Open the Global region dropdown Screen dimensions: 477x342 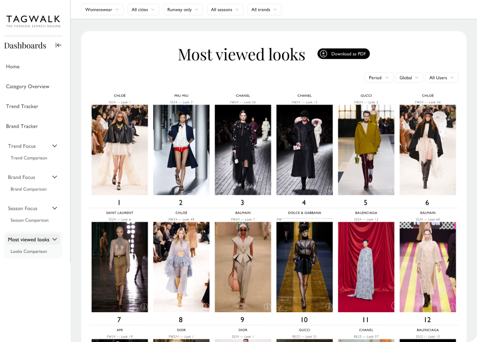click(x=409, y=78)
